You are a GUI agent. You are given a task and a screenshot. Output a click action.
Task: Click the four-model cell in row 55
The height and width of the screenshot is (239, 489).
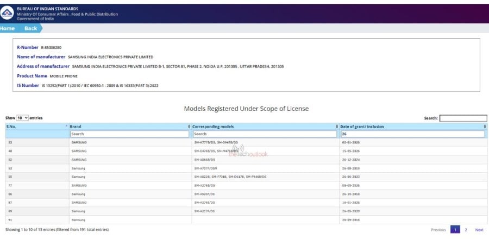point(265,177)
